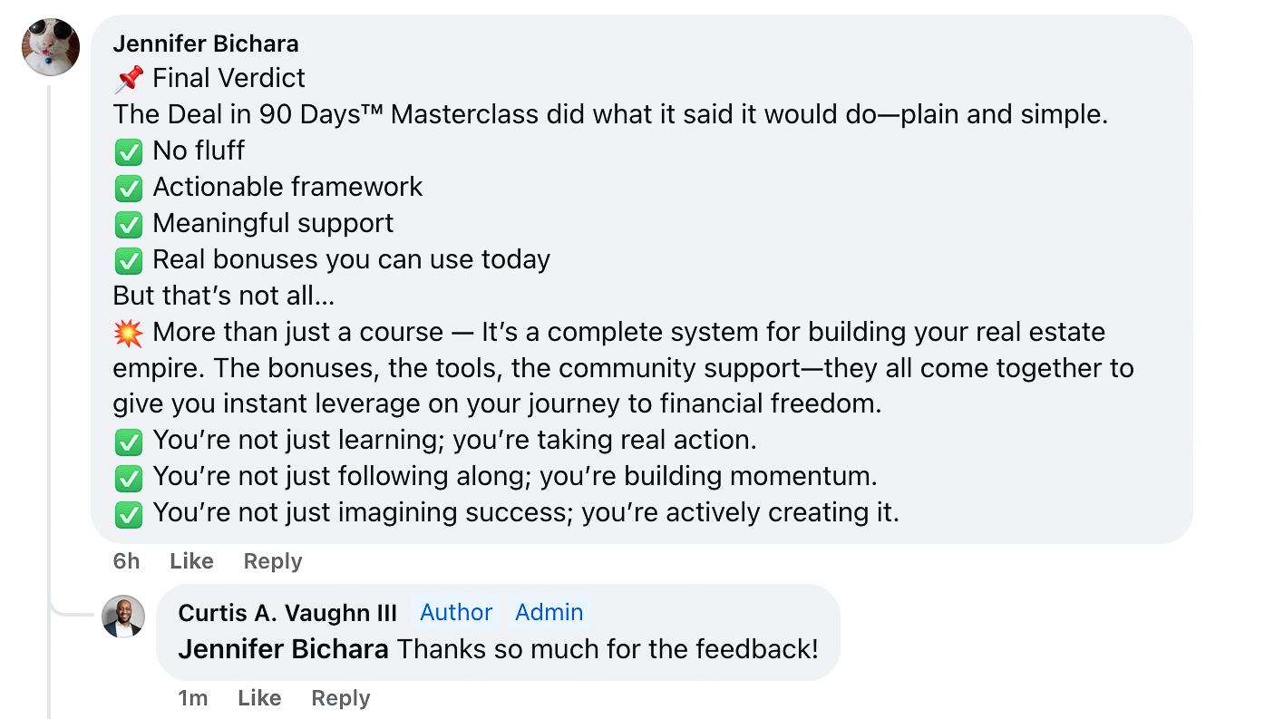The image size is (1264, 719).
Task: Click the pushpin emoji beside Final Verdict
Action: 129,79
